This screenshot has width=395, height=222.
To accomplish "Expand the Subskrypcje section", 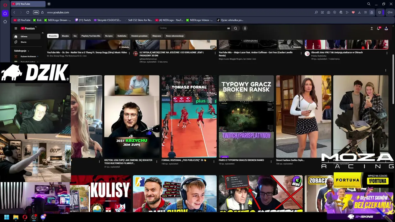I will pos(22,51).
